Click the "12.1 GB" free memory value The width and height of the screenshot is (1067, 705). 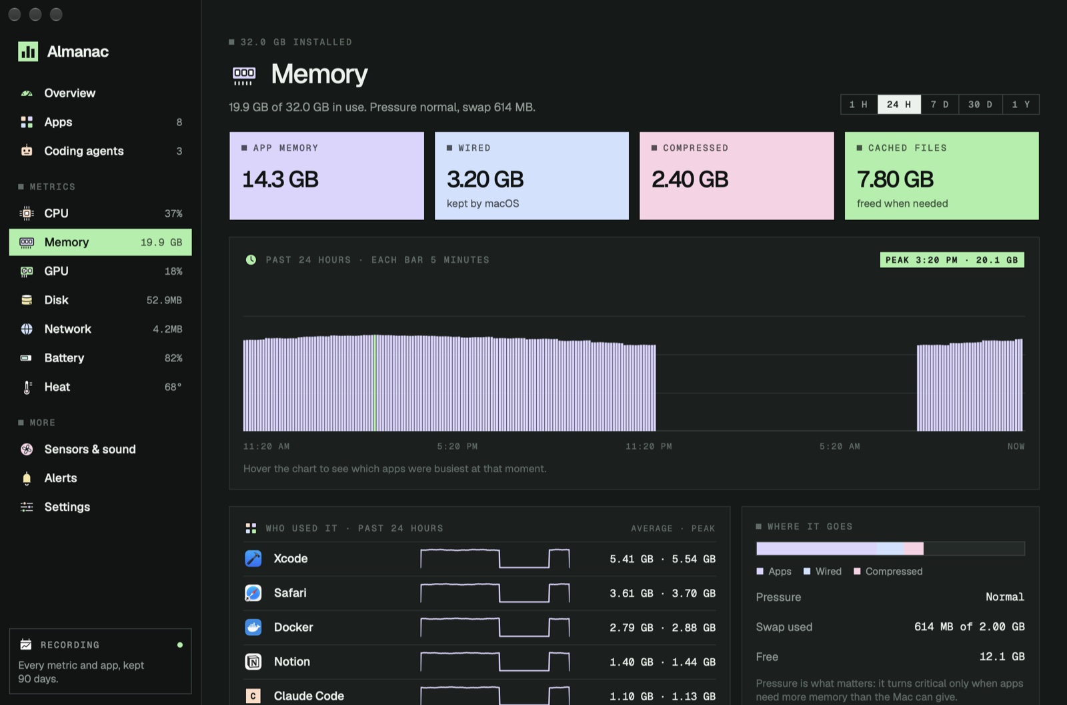pyautogui.click(x=1002, y=657)
